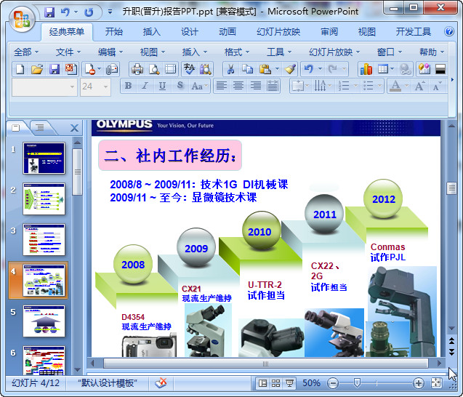Switch to Slide Sorter view

click(x=275, y=383)
